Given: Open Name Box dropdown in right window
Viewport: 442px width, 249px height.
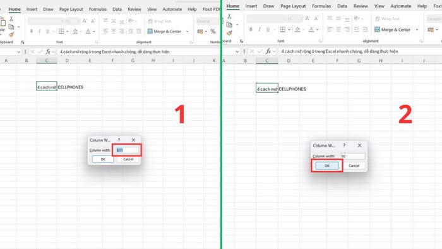Looking at the screenshot, I should coord(237,51).
